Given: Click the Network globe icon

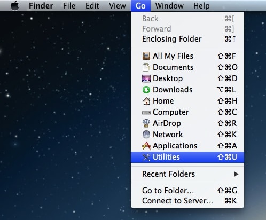Looking at the screenshot, I should [146, 135].
